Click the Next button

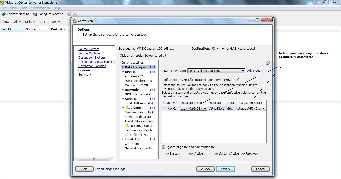tap(225, 169)
